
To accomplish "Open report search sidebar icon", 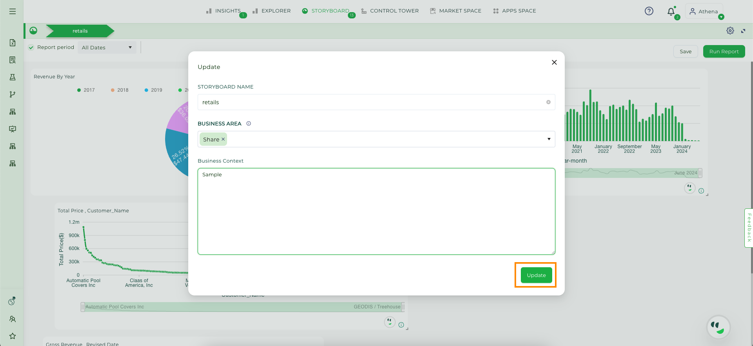I will pos(13,60).
